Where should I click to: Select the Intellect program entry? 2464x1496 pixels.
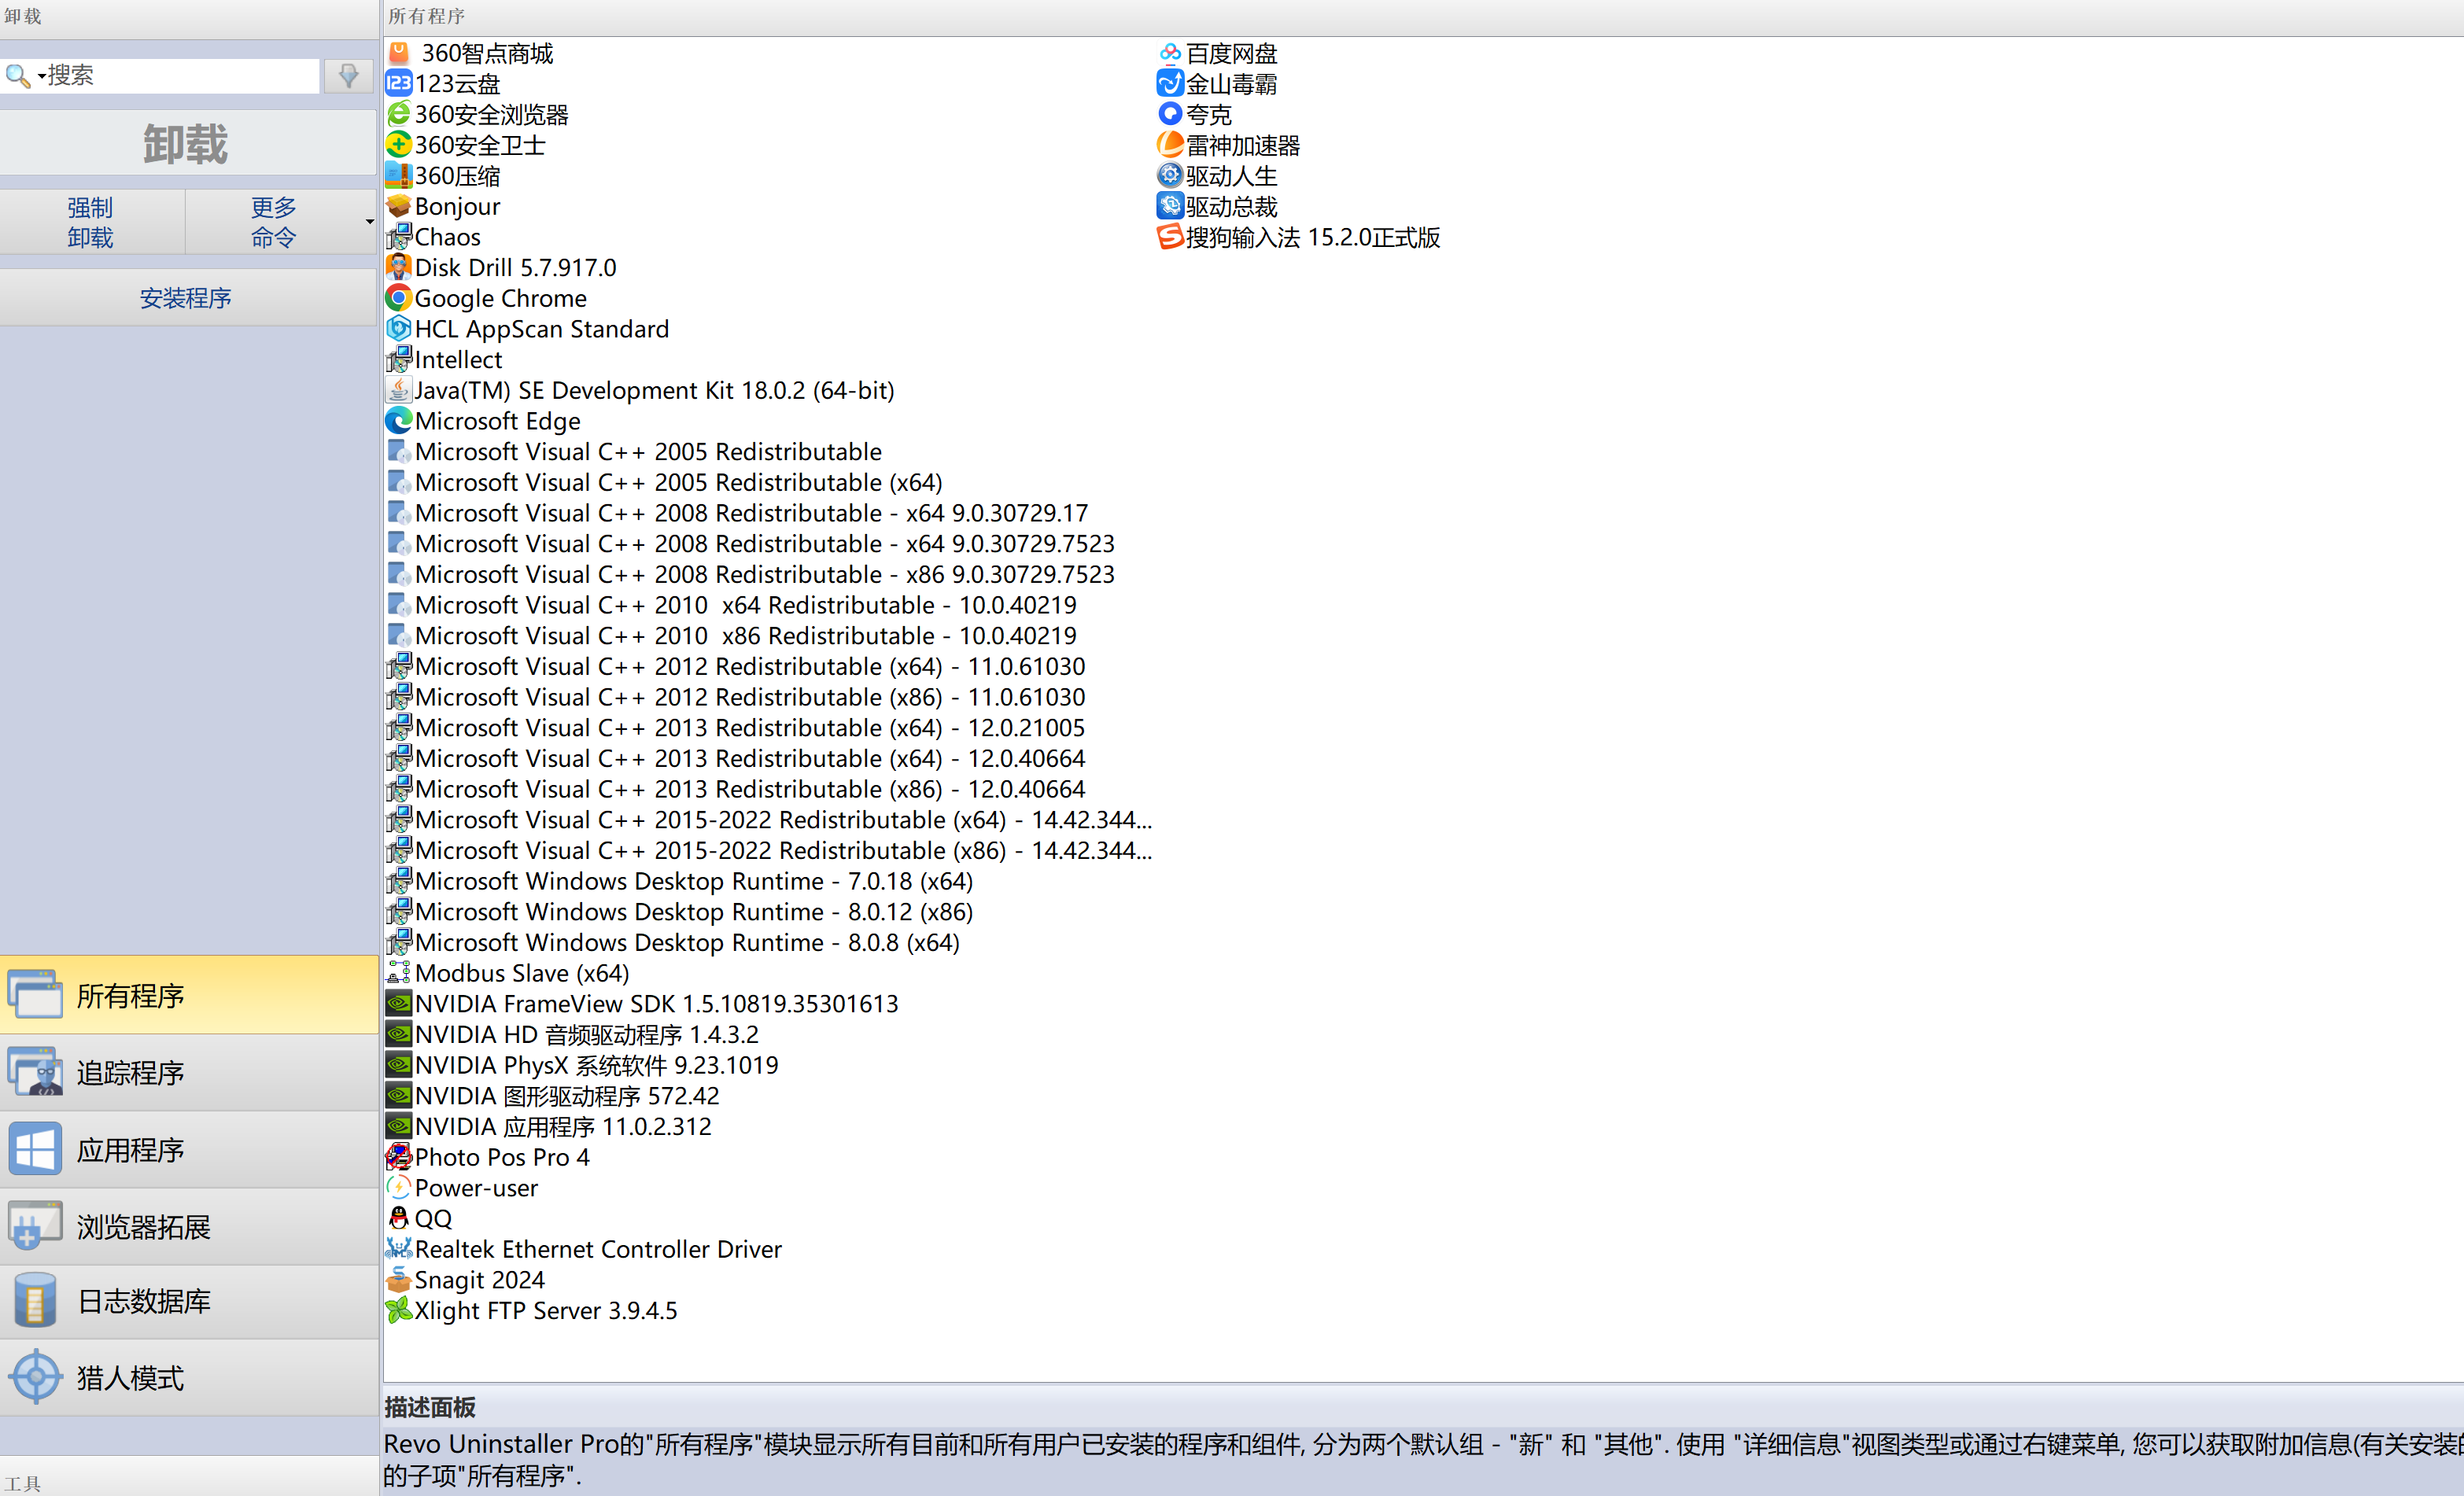point(445,360)
